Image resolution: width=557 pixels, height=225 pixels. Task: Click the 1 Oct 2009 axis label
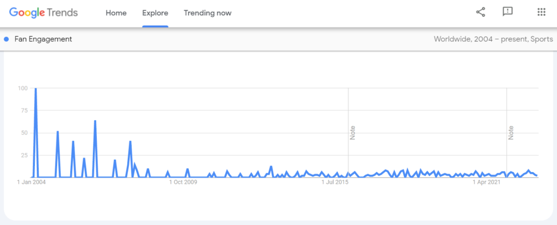(183, 183)
